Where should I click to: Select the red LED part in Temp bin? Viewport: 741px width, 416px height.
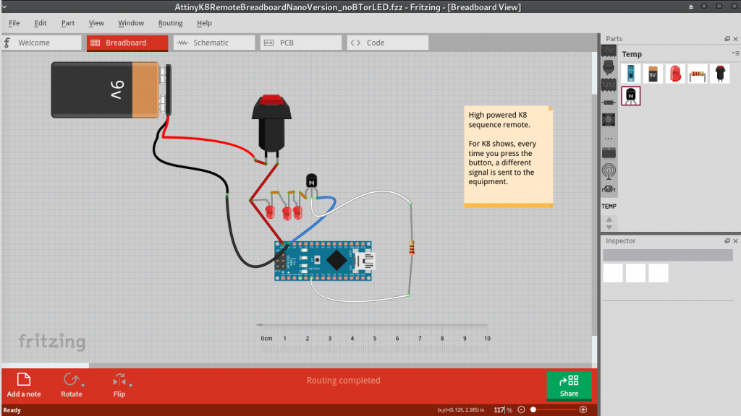(x=675, y=74)
